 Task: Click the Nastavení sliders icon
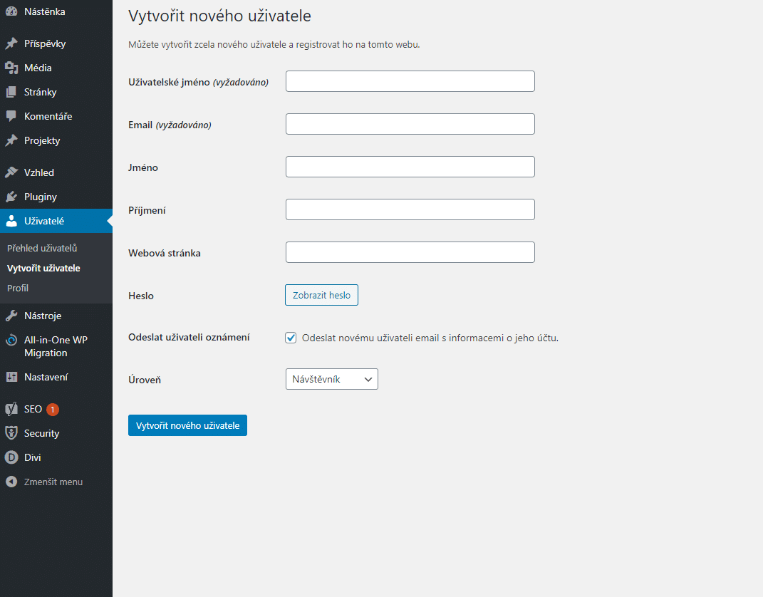(x=11, y=377)
